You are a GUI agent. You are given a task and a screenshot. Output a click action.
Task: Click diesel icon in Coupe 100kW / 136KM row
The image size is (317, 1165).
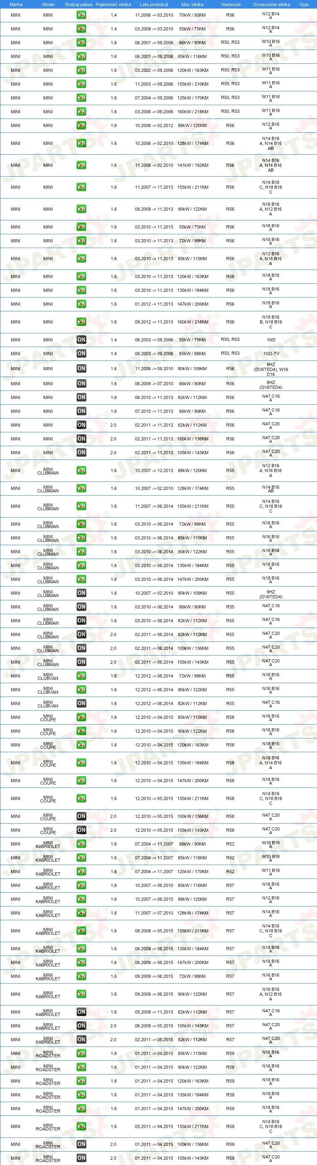coord(81,816)
